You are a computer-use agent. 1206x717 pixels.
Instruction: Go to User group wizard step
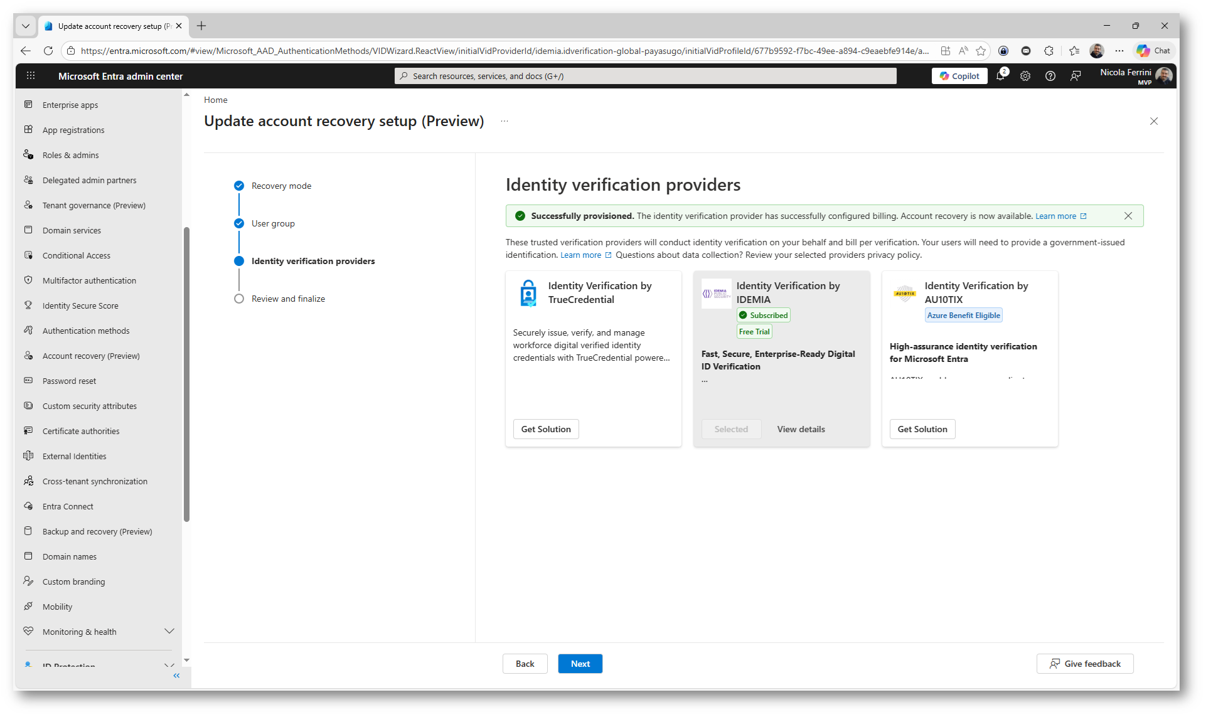(x=273, y=223)
